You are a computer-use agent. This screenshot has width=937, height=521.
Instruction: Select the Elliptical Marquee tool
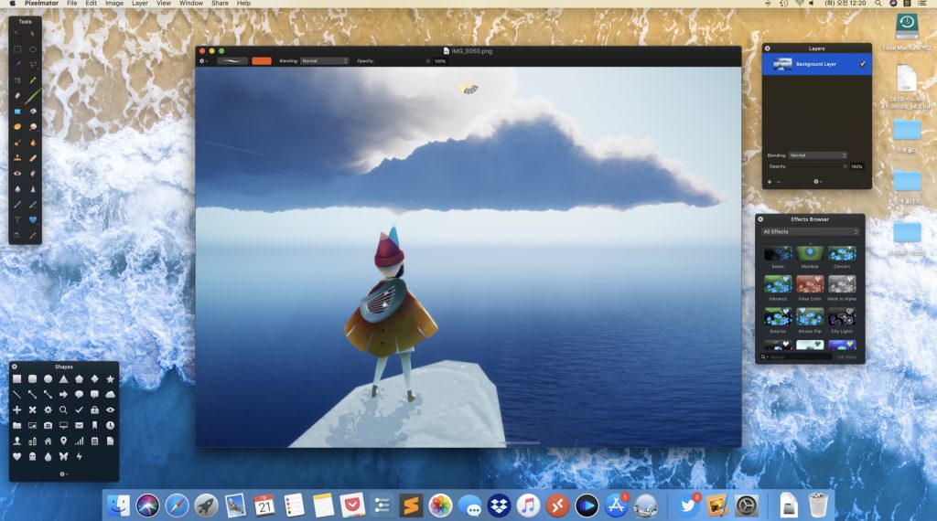(x=33, y=49)
